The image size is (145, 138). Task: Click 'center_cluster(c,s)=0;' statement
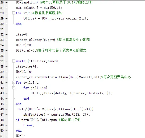pos(36,40)
